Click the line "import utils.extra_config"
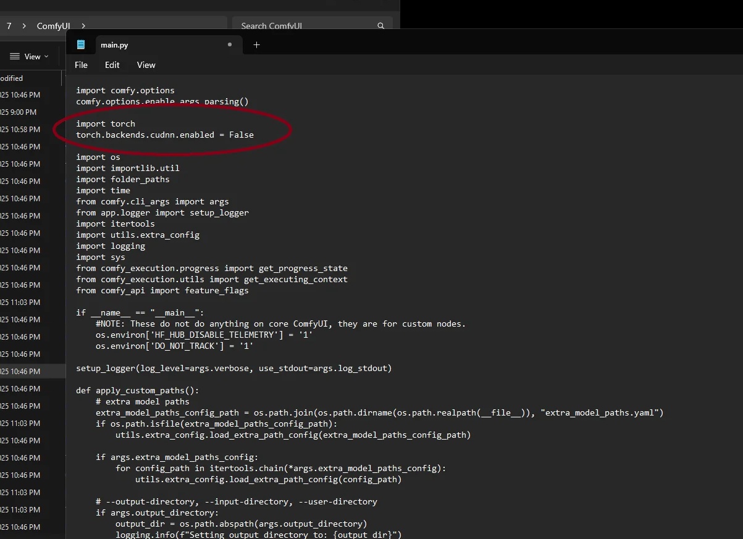Screen dimensions: 743x539 (138, 235)
